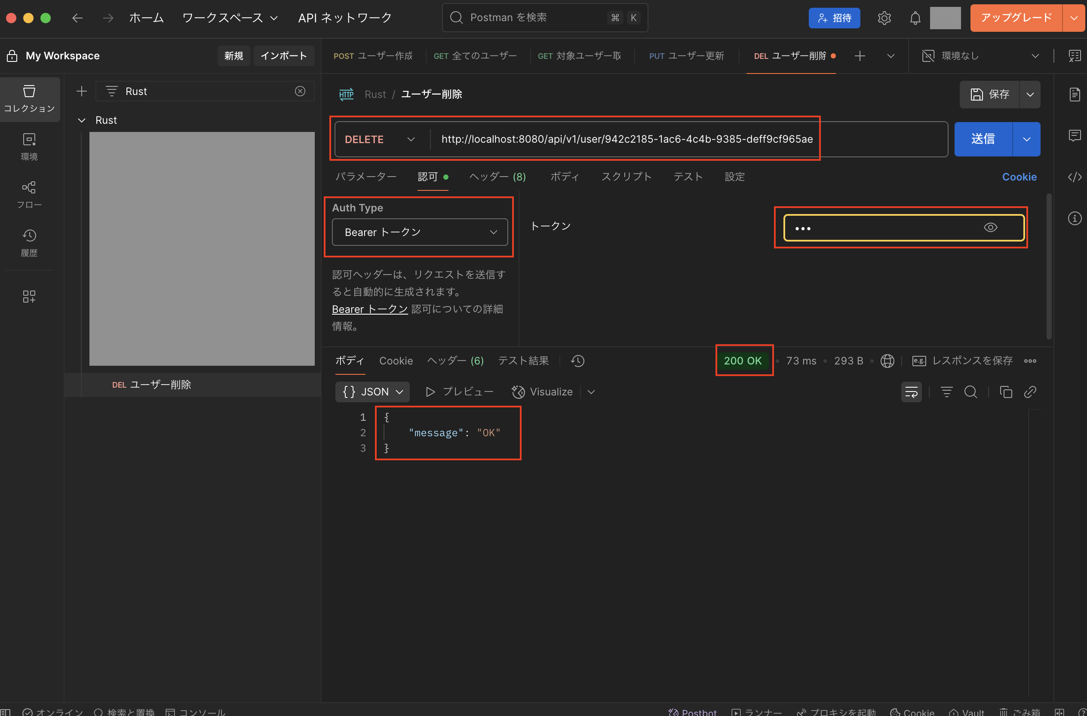The height and width of the screenshot is (716, 1087).
Task: Open the environment quick look icon
Action: (x=1075, y=56)
